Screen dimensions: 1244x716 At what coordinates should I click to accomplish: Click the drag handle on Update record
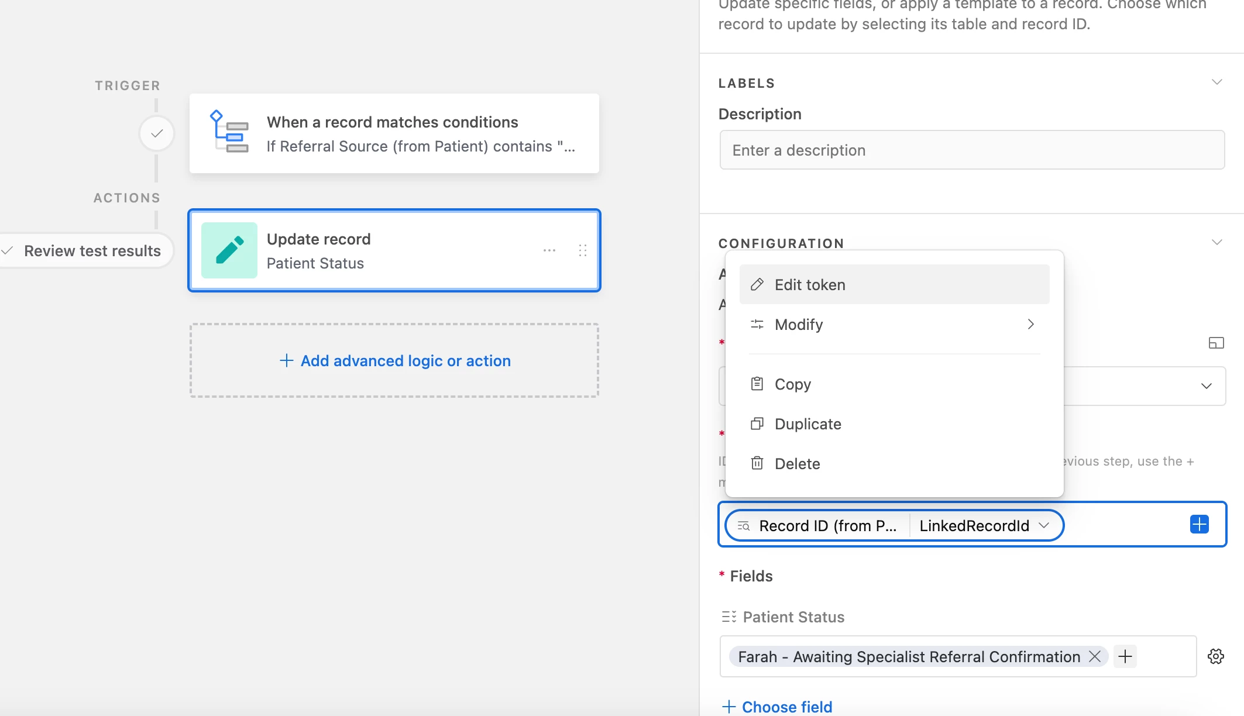tap(582, 250)
